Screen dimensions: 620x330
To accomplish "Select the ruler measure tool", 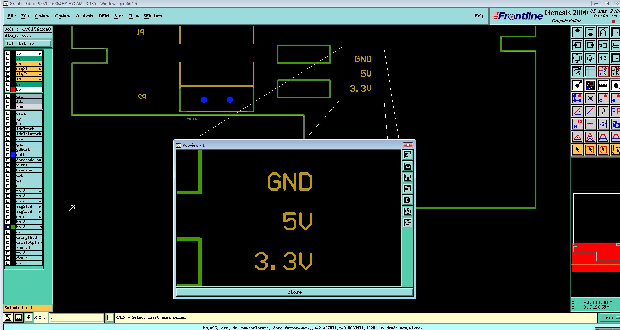I will (603, 86).
